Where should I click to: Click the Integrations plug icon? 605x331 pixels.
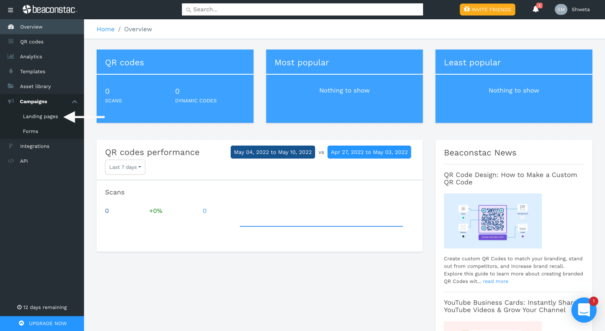(11, 146)
